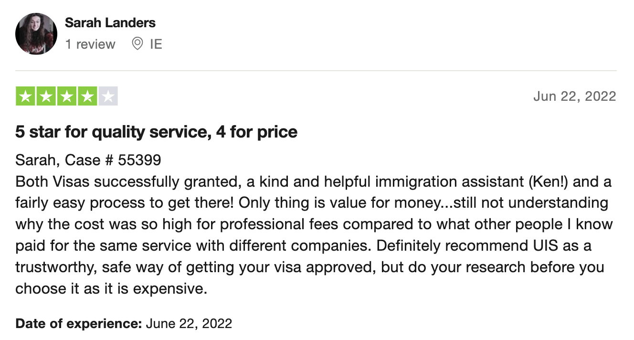Screen dimensions: 634x340
Task: Click the first green rating star
Action: coord(26,96)
